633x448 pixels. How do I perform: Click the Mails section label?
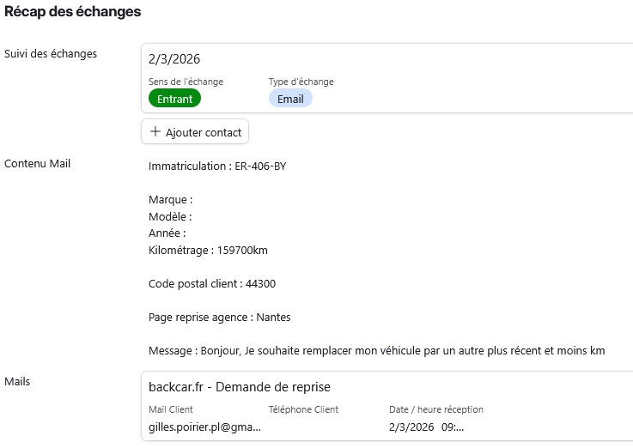coord(18,380)
